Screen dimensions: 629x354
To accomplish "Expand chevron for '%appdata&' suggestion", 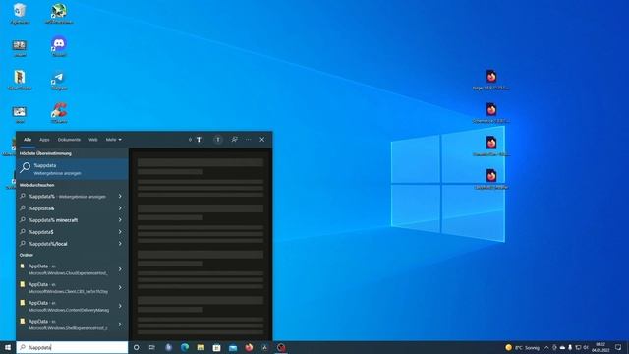I will point(120,208).
